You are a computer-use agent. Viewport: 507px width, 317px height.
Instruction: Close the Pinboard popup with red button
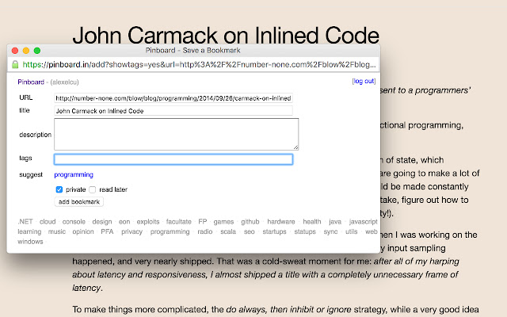tap(15, 51)
